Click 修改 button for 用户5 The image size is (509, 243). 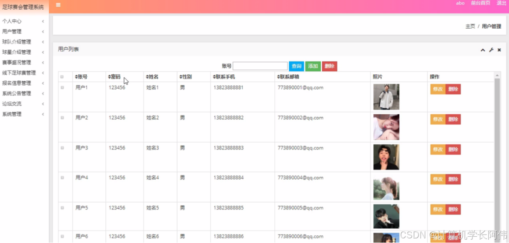[438, 209]
